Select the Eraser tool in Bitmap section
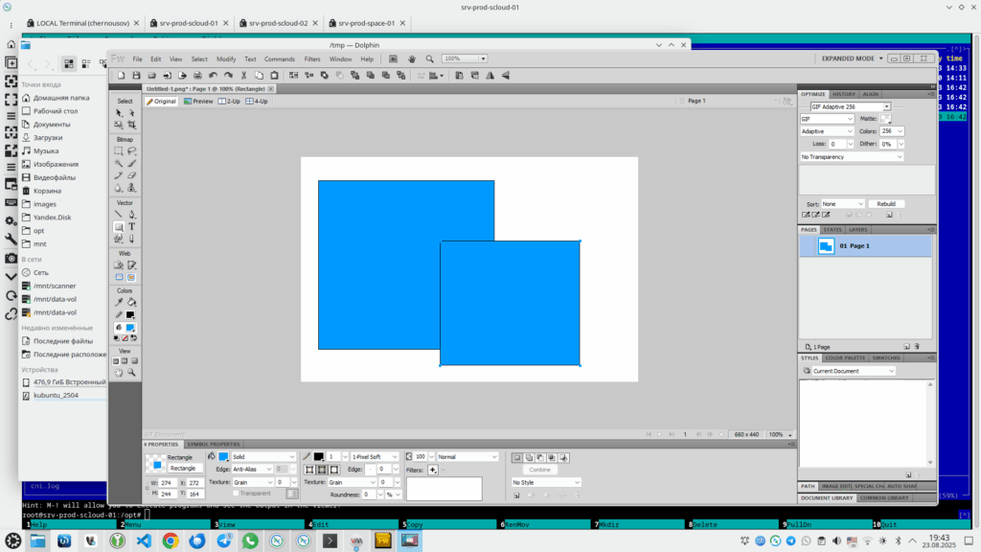The height and width of the screenshot is (552, 981). [x=131, y=175]
